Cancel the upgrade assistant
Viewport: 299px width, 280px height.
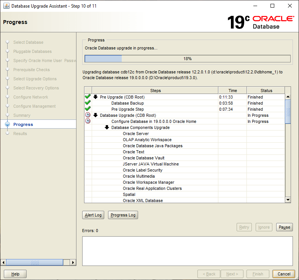point(284,274)
